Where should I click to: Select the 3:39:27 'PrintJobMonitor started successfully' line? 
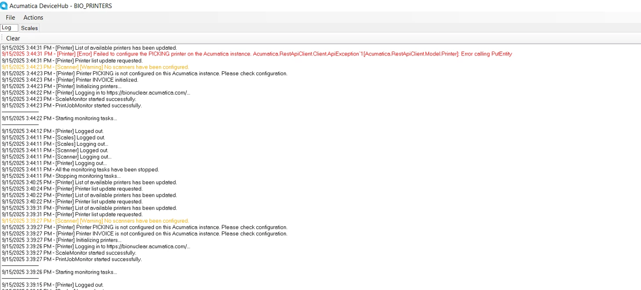click(72, 259)
